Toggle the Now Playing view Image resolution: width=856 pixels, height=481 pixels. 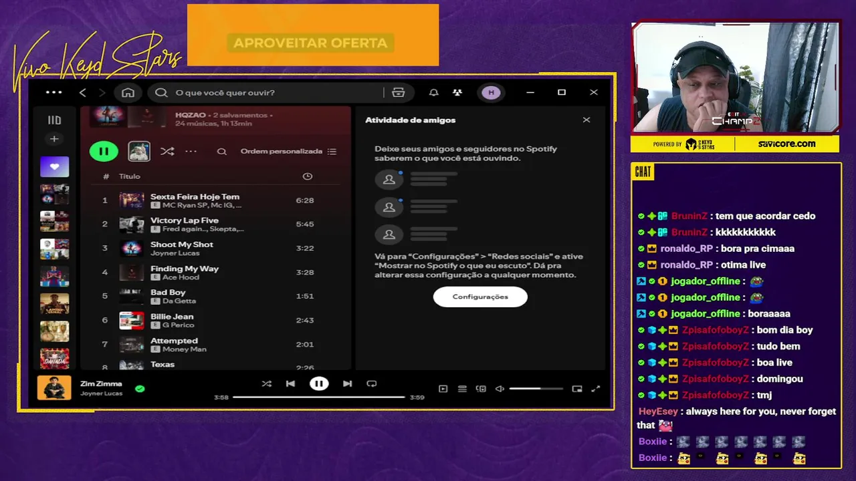(443, 389)
